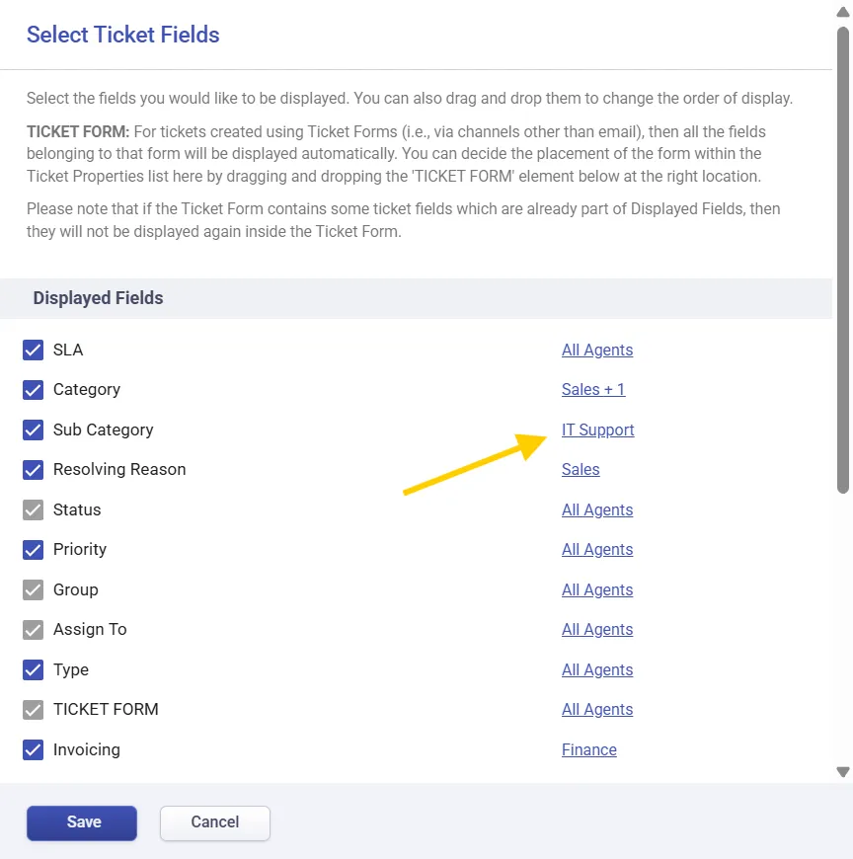
Task: Open All Agents link for Priority
Action: 596,550
